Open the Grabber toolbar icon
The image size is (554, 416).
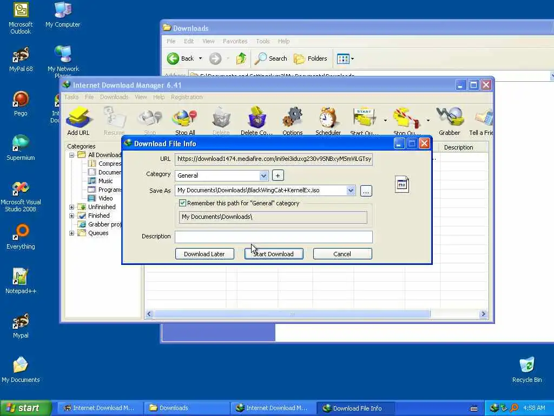pyautogui.click(x=450, y=120)
